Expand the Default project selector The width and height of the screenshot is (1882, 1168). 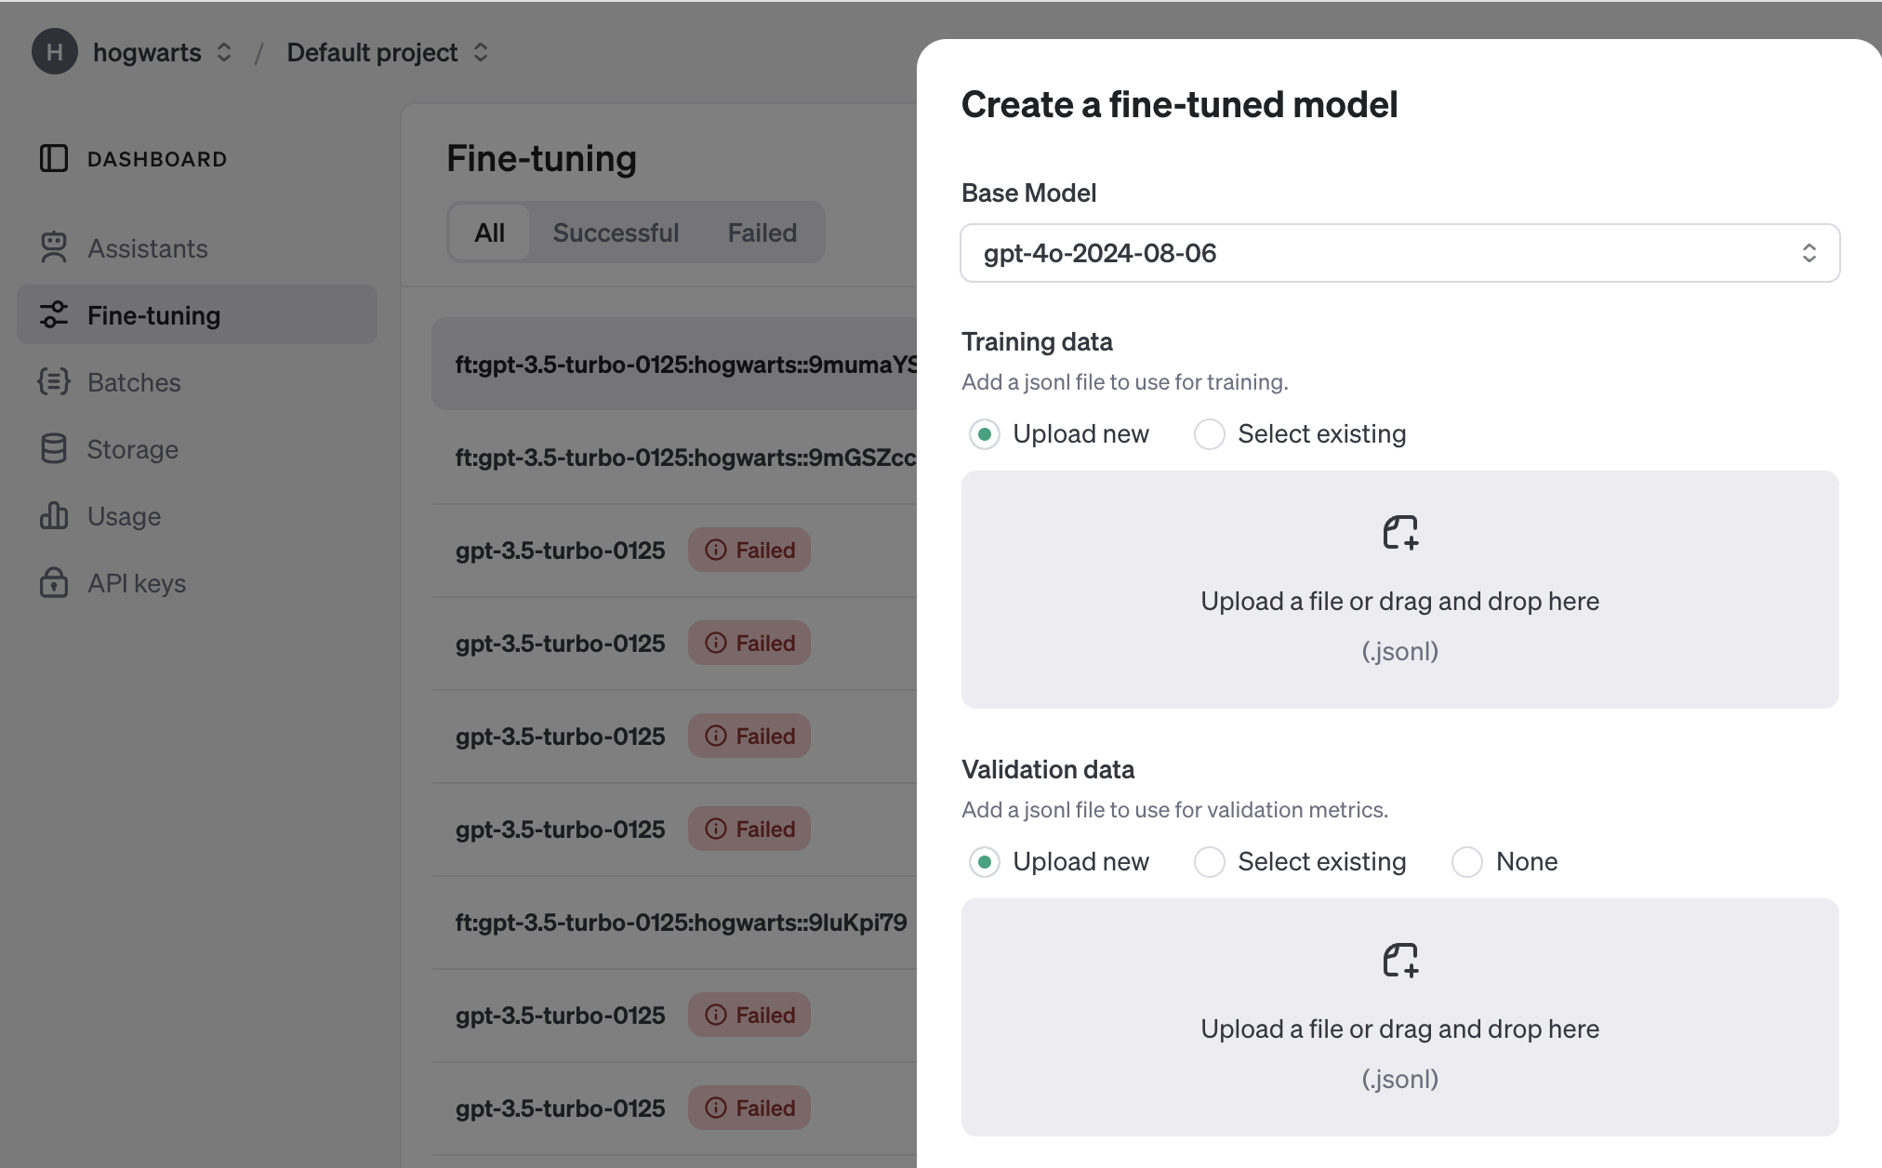pyautogui.click(x=480, y=52)
